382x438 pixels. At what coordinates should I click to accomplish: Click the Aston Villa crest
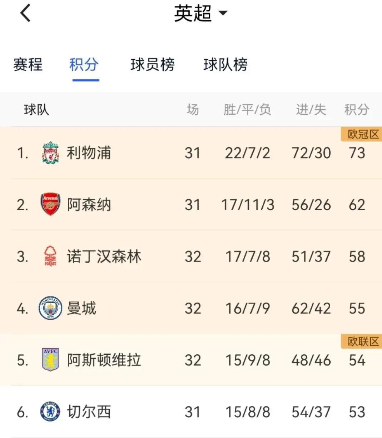pos(50,360)
